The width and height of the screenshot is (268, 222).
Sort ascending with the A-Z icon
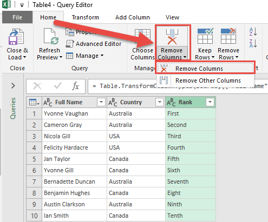tap(253, 32)
